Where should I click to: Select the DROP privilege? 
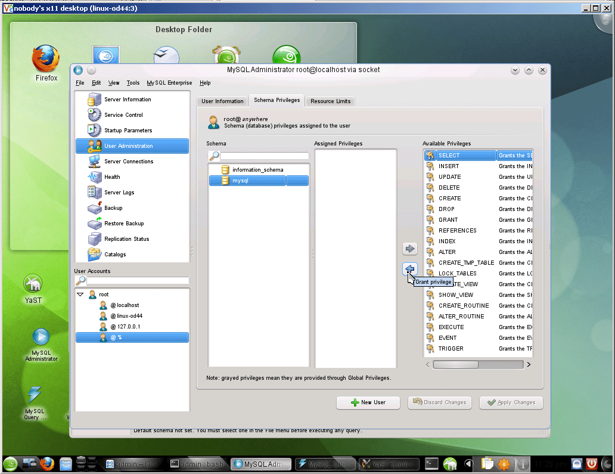(479, 209)
